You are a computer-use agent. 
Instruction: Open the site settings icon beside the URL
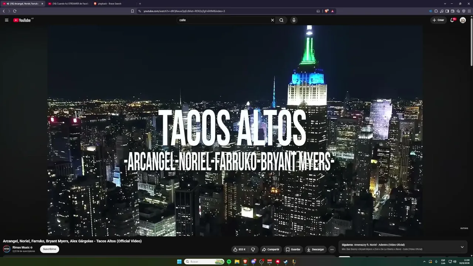click(140, 11)
